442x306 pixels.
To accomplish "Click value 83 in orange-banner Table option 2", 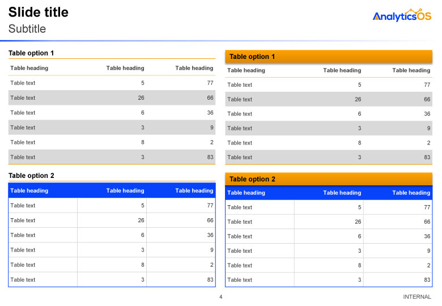I will point(427,280).
